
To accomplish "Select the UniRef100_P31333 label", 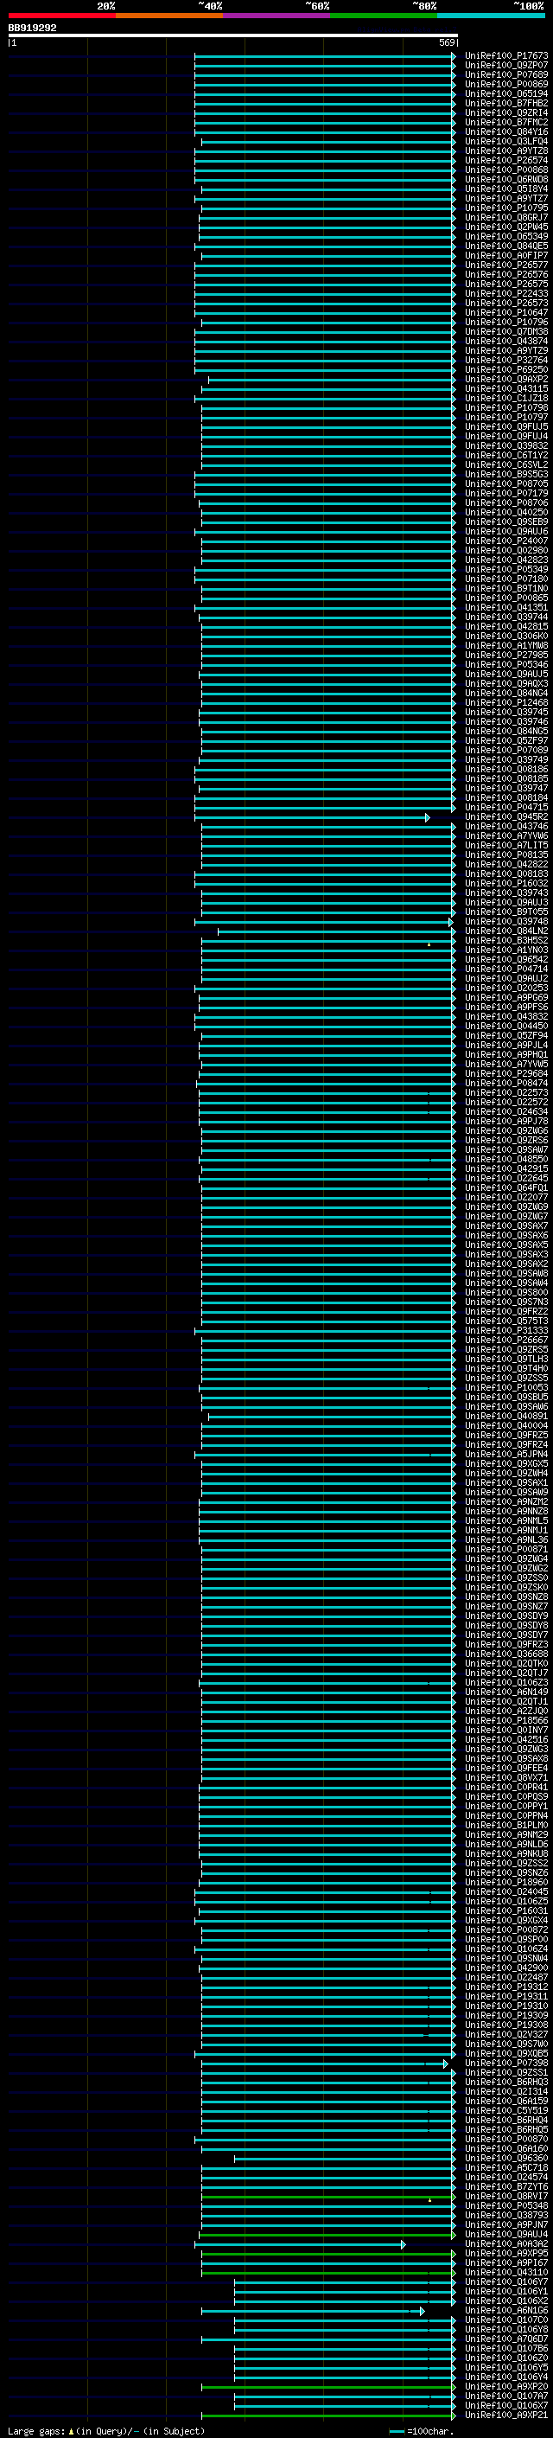I will 505,1331.
